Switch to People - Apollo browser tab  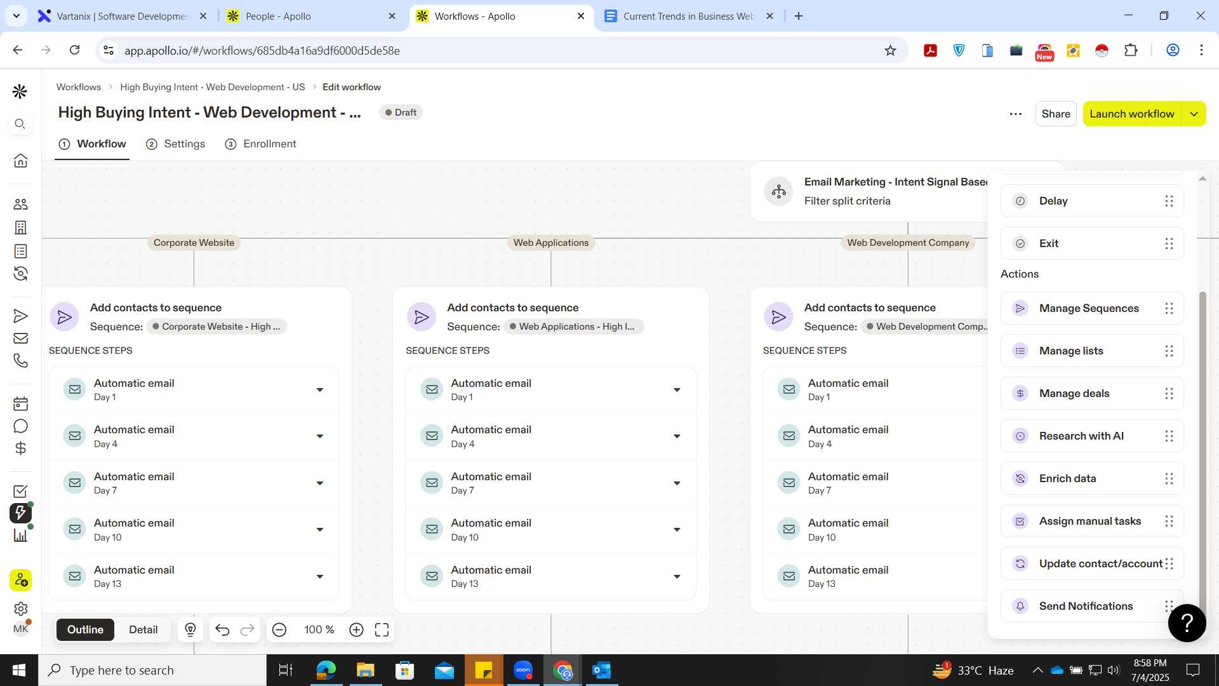coord(310,16)
